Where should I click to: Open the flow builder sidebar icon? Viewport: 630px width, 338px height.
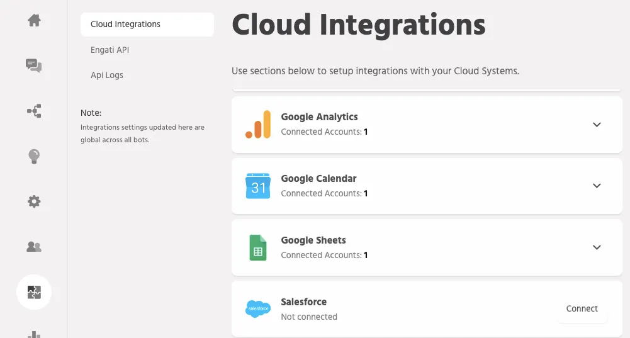click(x=34, y=111)
